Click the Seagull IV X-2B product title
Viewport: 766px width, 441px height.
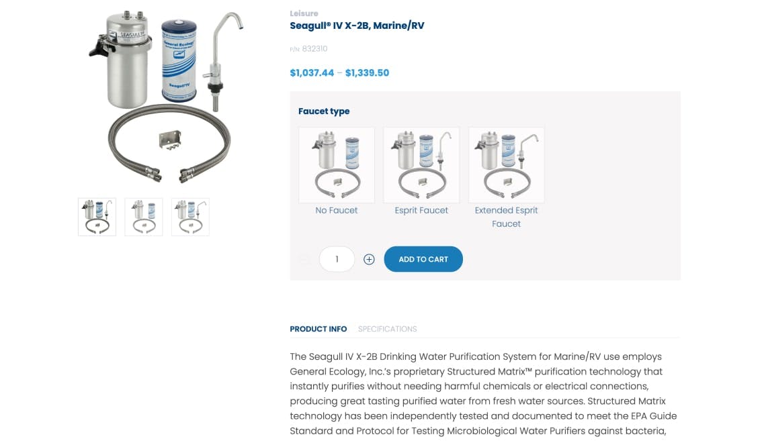pos(357,26)
